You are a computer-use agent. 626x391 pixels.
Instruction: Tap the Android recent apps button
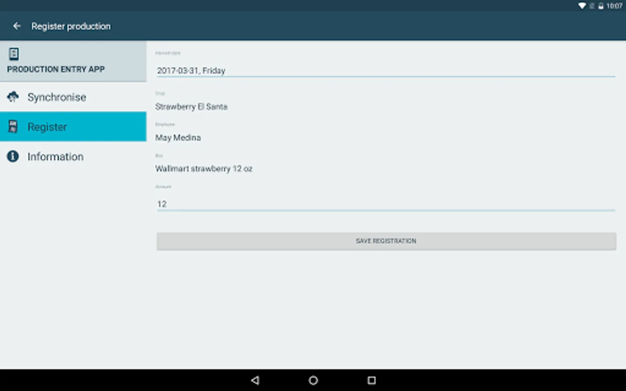(372, 381)
